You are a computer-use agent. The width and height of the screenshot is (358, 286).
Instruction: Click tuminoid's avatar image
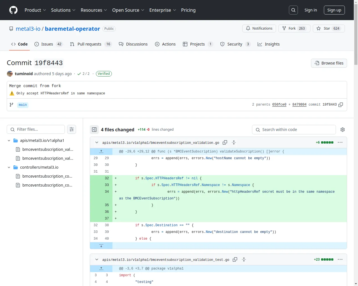pyautogui.click(x=10, y=74)
